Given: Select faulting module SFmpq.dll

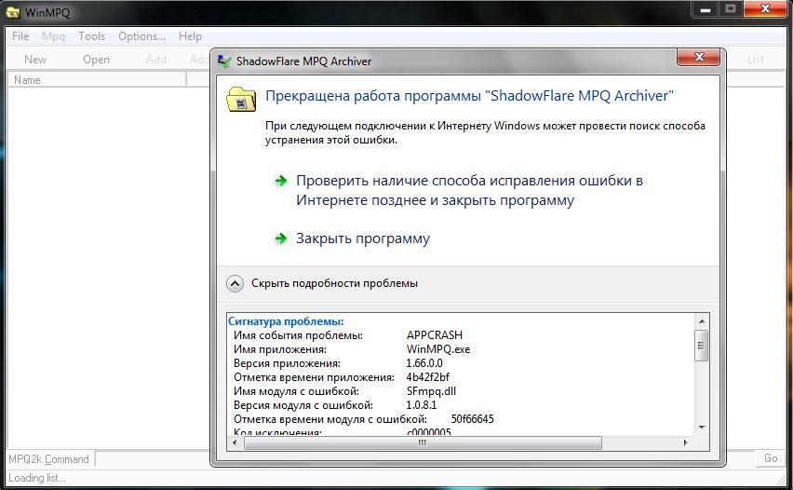Looking at the screenshot, I should [x=431, y=391].
